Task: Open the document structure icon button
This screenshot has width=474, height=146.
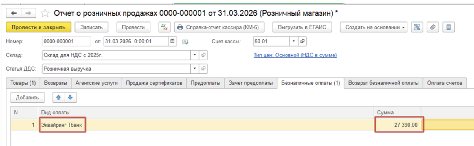Action: tap(417, 27)
